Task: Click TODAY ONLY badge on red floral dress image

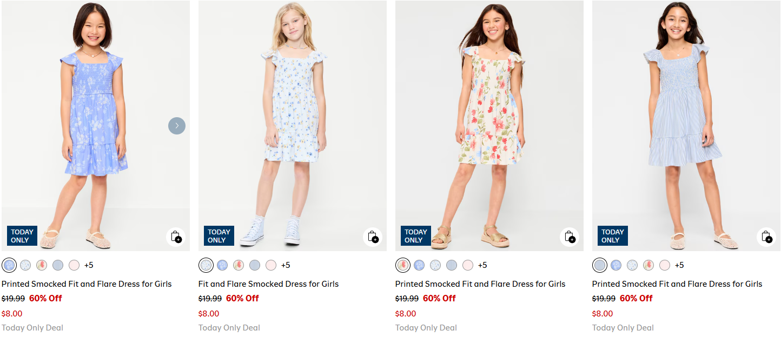Action: coord(416,236)
